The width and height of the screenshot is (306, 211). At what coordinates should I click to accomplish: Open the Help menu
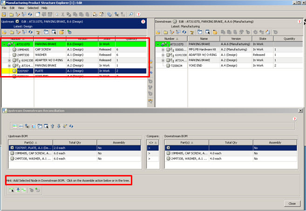[44, 8]
